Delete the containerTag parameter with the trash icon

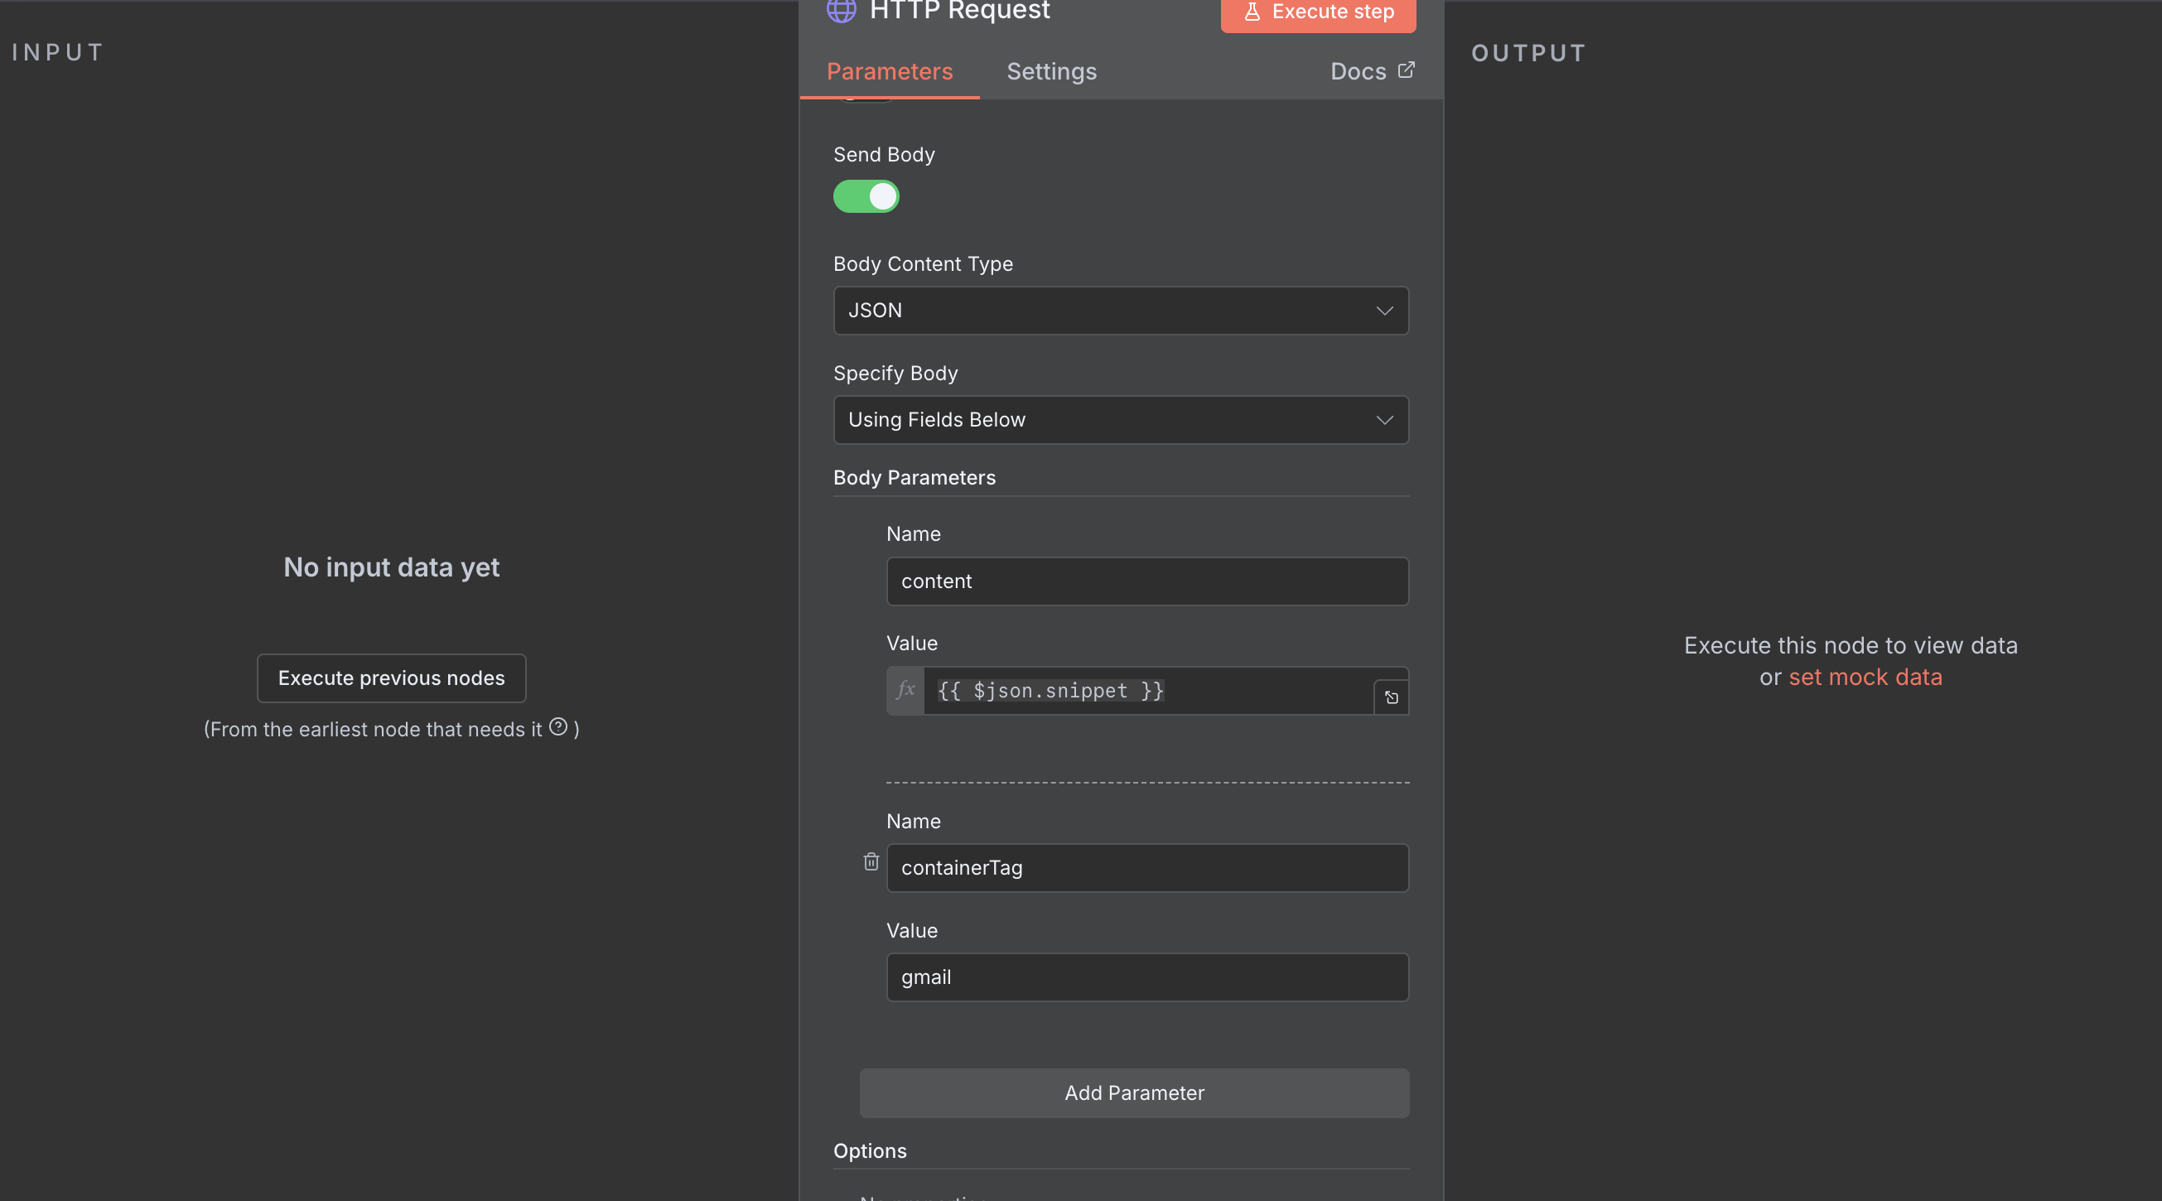tap(871, 862)
